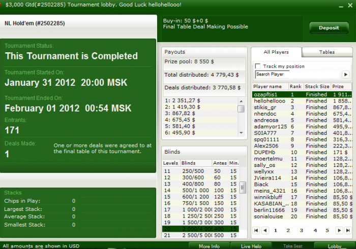Select player Alex2506 row
356x249 pixels.
pyautogui.click(x=302, y=146)
